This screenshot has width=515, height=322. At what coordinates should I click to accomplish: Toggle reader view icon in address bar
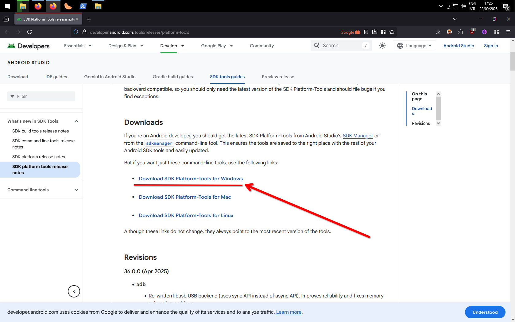(x=366, y=32)
